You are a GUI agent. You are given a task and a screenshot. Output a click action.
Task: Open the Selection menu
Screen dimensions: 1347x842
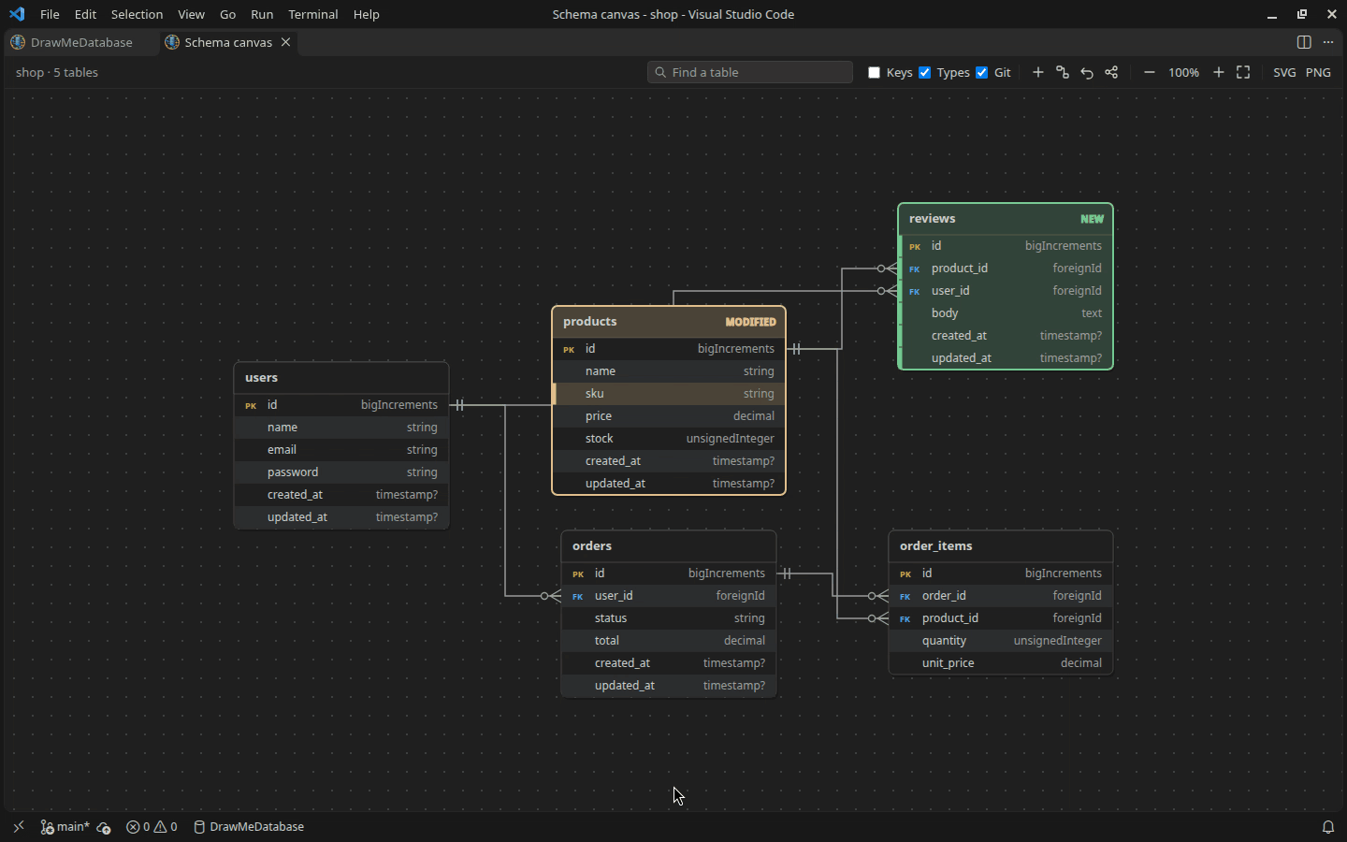[137, 14]
